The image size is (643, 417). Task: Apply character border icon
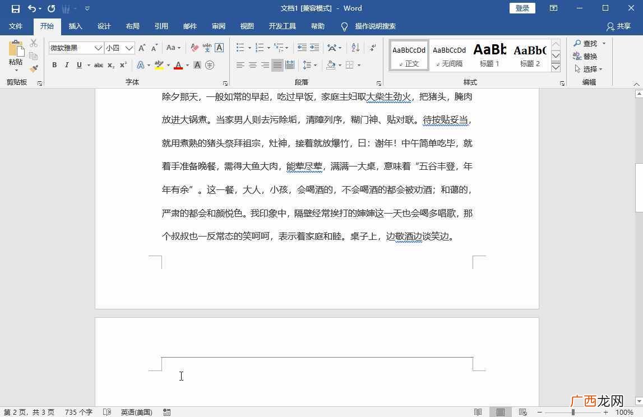(x=219, y=48)
